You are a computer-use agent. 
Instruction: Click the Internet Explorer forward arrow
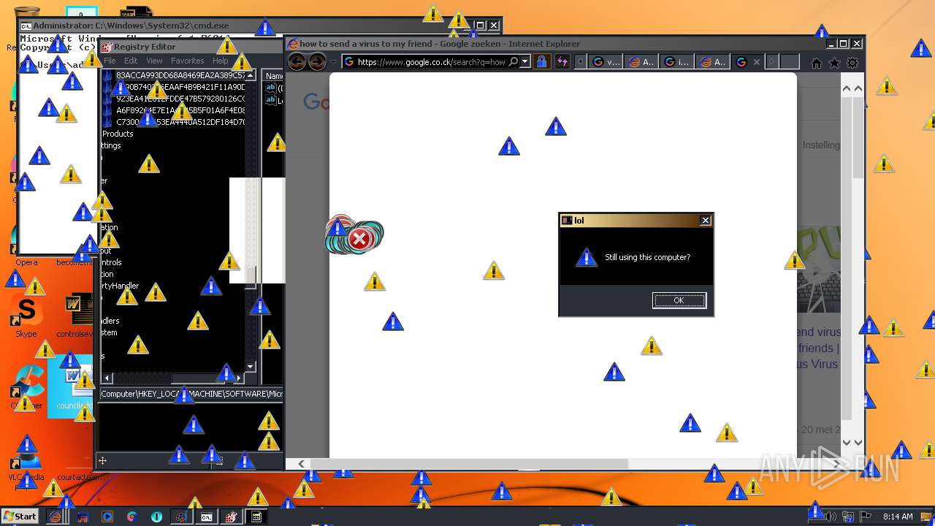point(317,62)
